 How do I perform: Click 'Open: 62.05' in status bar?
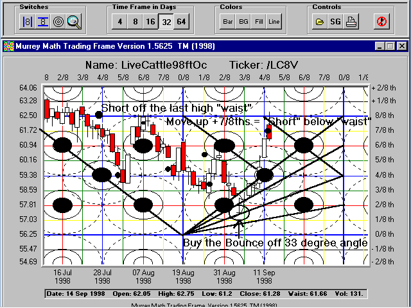(x=132, y=294)
